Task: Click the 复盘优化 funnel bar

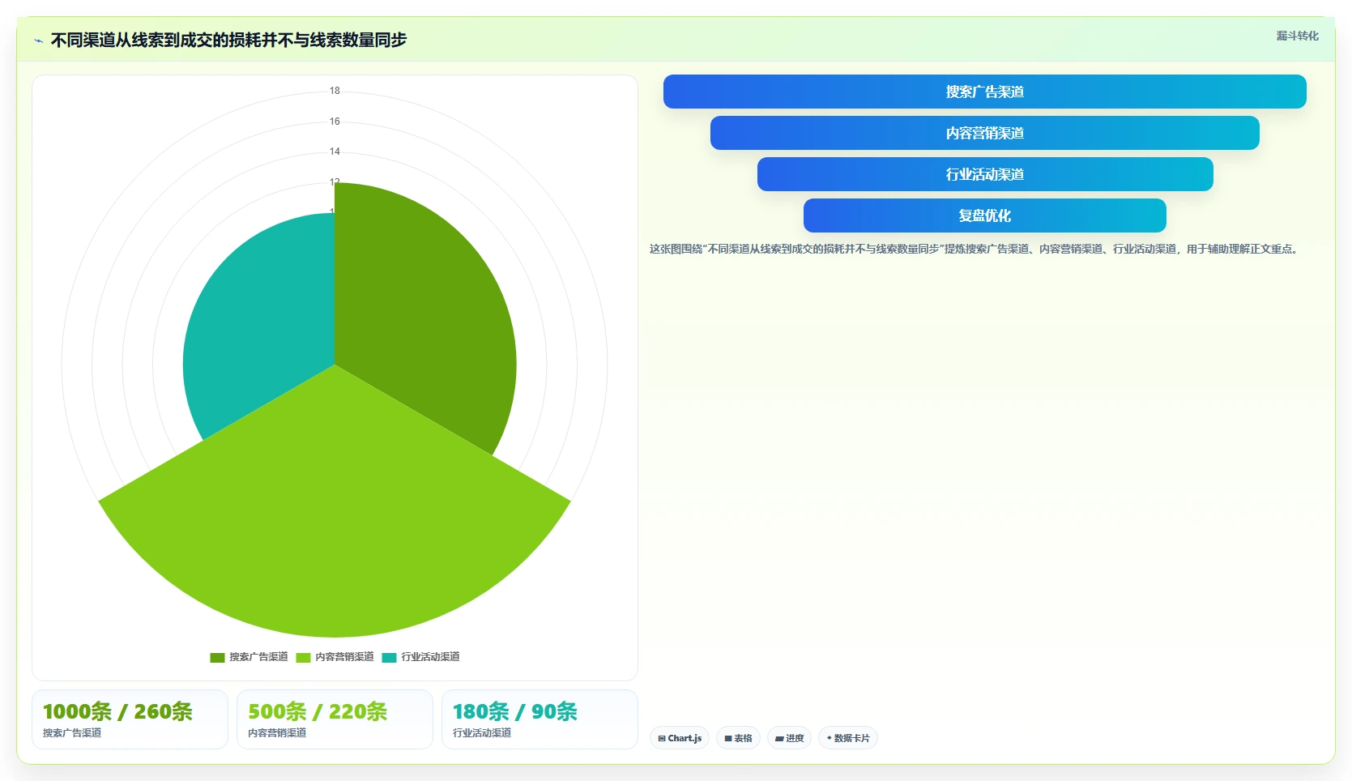Action: [x=984, y=216]
